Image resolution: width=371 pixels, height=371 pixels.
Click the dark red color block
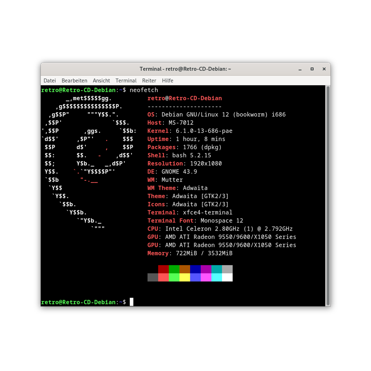tap(163, 269)
